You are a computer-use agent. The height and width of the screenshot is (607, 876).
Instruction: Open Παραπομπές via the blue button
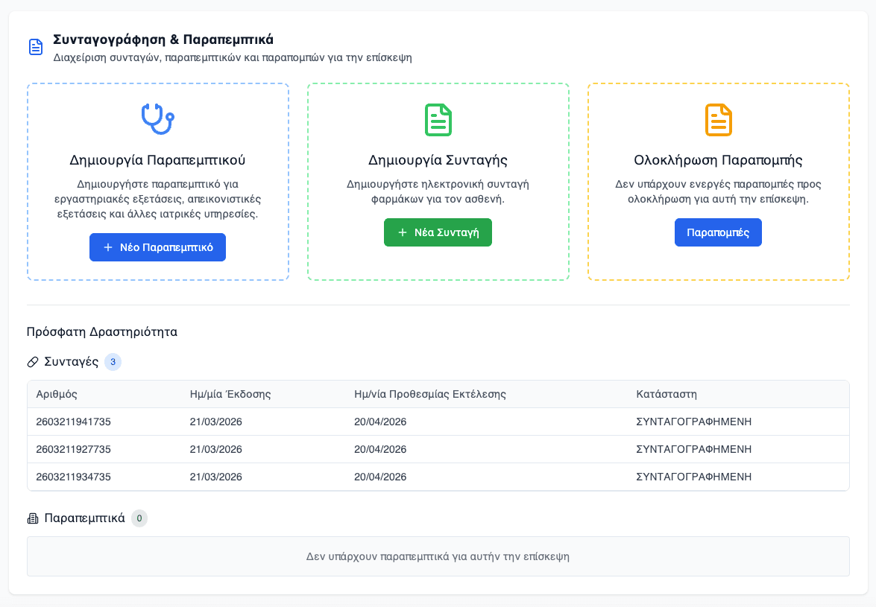coord(718,232)
